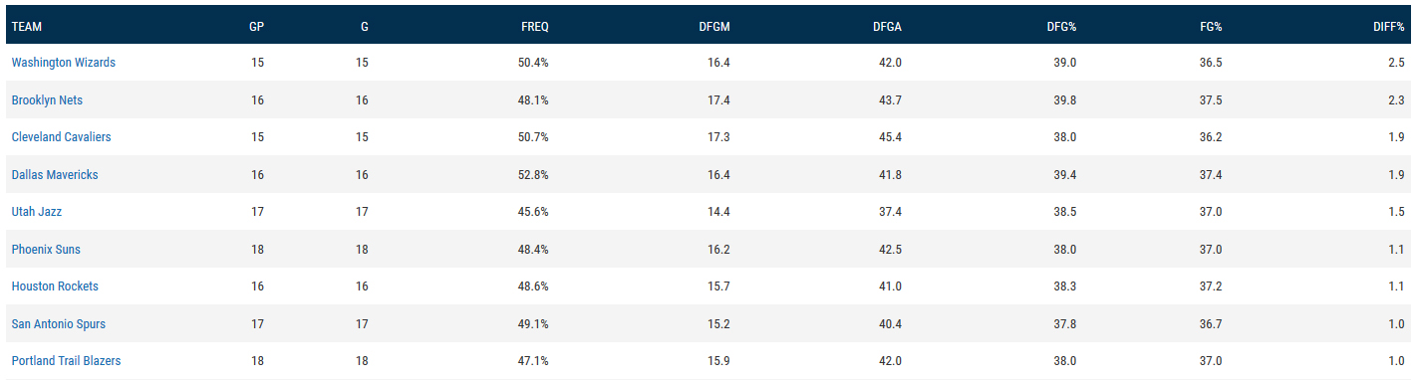Image resolution: width=1417 pixels, height=380 pixels.
Task: Sort table by FREQ column header
Action: 535,25
